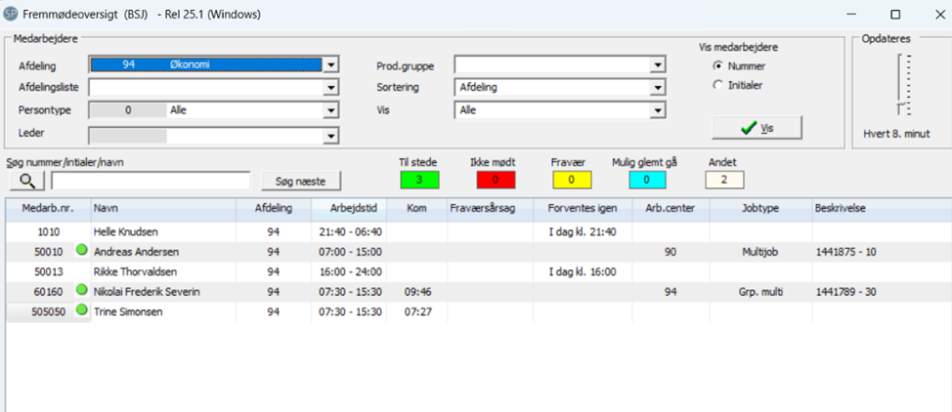Select the 'Nummer' radio button
This screenshot has height=412, width=952.
[718, 66]
